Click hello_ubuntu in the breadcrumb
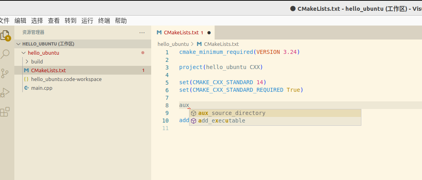This screenshot has width=422, height=180. coord(173,44)
